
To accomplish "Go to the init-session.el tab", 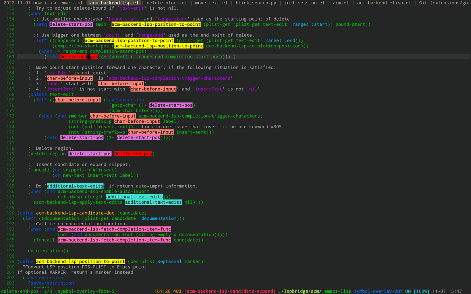I will pos(305,3).
